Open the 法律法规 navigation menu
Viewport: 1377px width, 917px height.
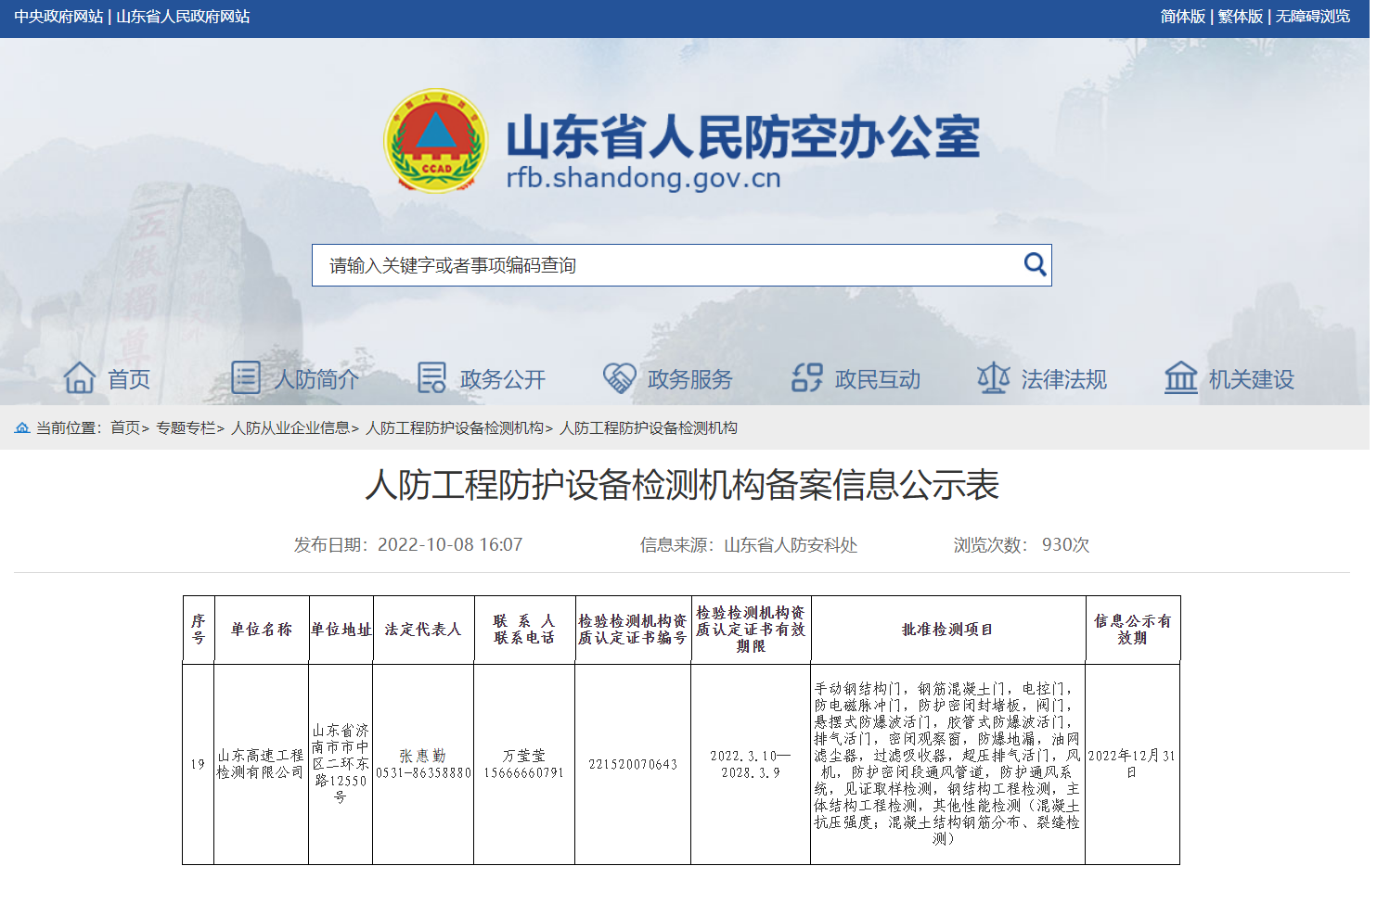point(1063,379)
